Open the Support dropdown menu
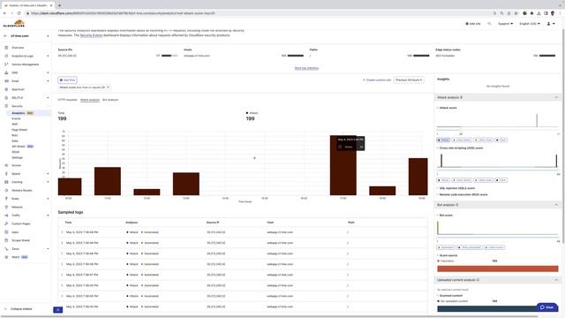 pyautogui.click(x=505, y=24)
